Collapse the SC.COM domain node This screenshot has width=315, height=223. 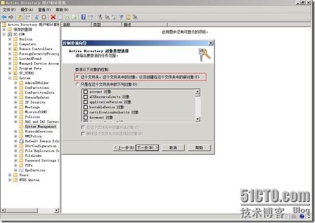(4, 34)
